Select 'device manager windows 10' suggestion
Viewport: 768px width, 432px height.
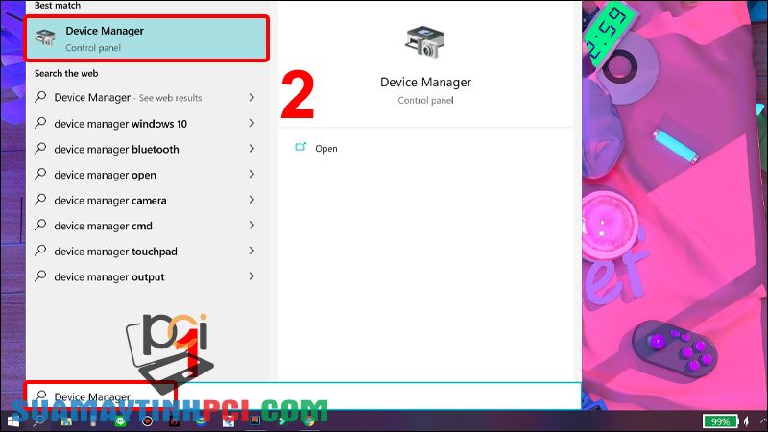click(x=147, y=124)
